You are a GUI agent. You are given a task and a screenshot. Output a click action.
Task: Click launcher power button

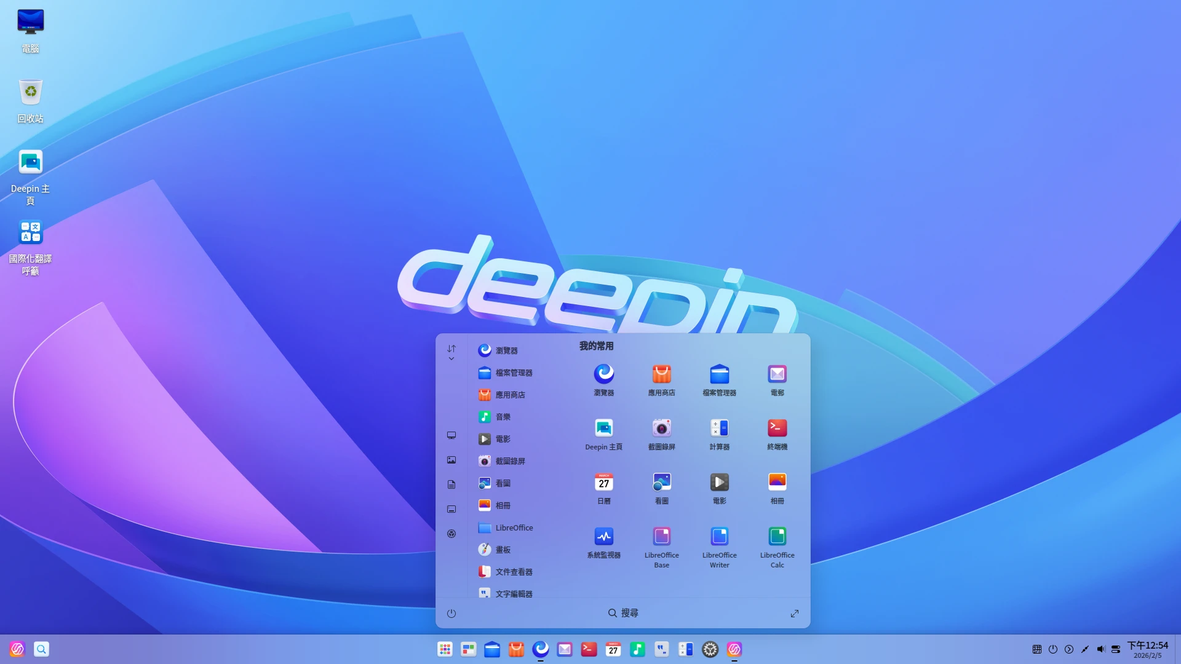(451, 614)
